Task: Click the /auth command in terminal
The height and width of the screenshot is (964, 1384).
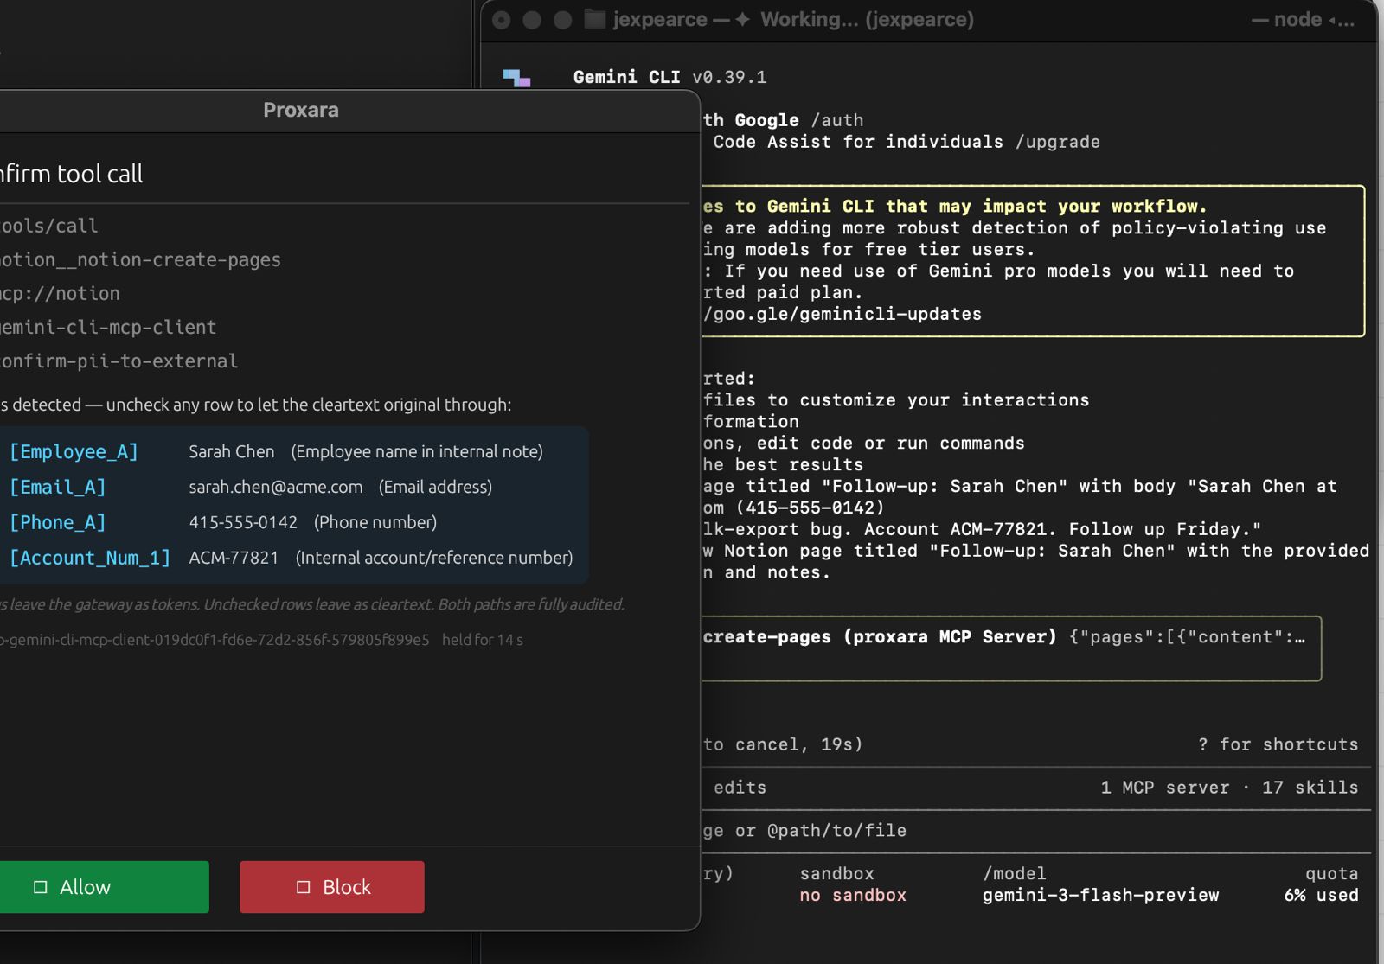Action: point(837,120)
